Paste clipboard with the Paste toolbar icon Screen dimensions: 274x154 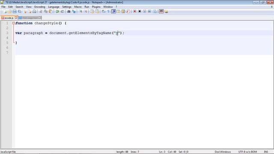coord(51,12)
